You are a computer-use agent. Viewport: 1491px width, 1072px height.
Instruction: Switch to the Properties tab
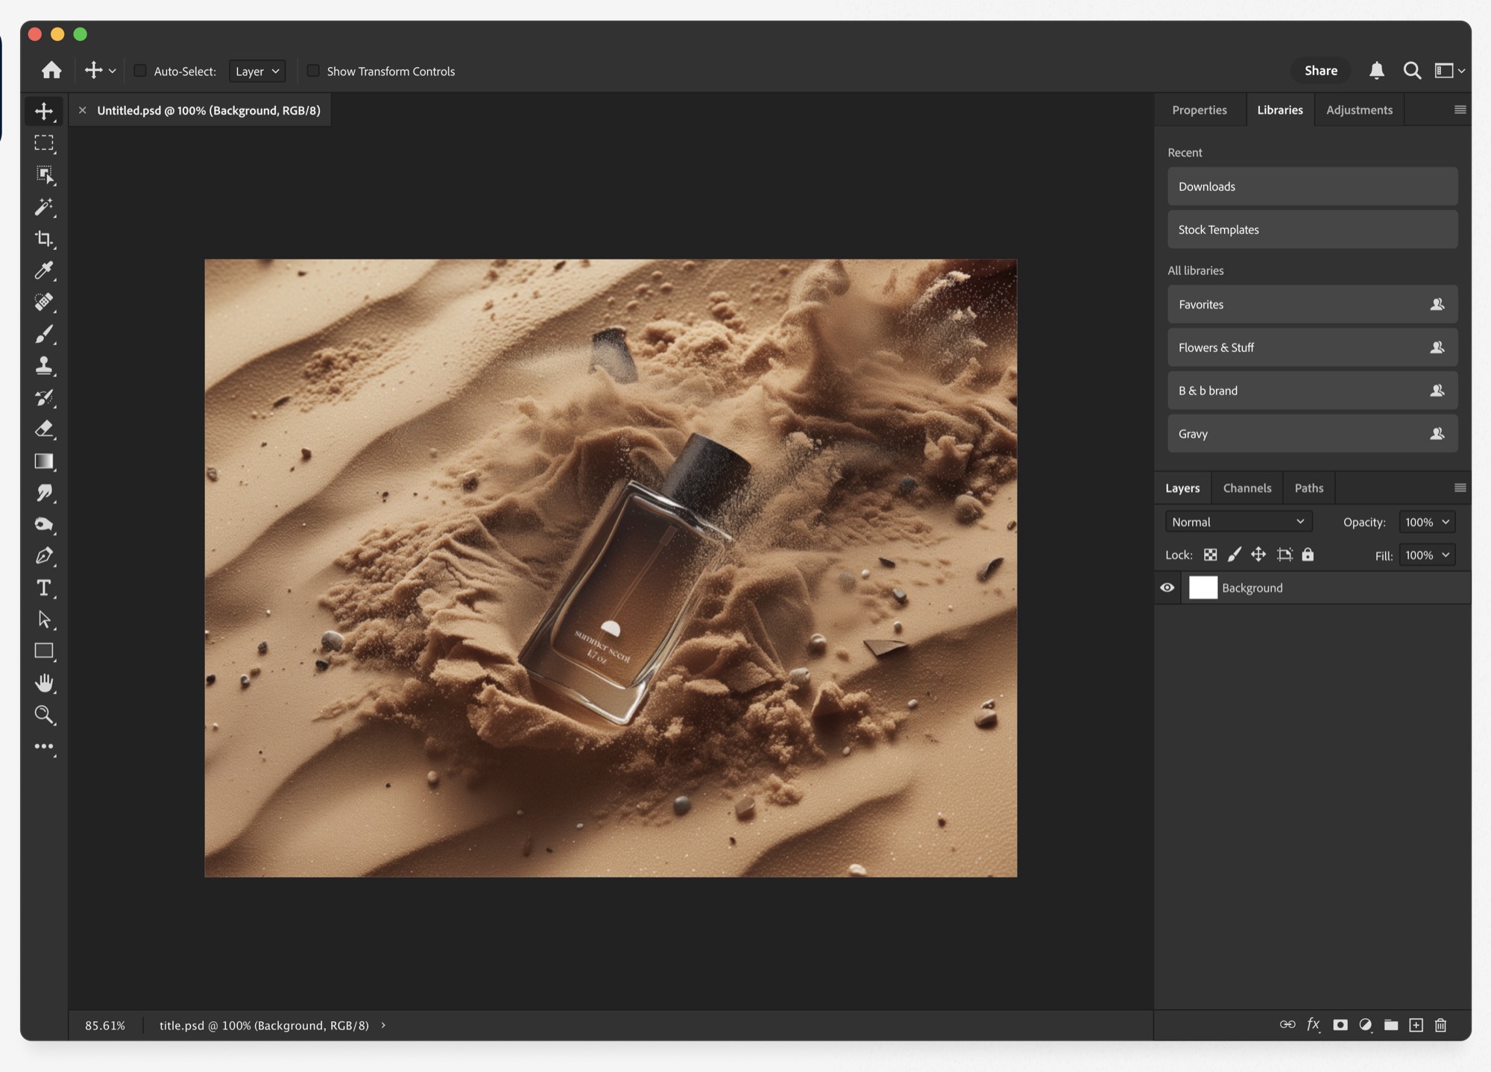tap(1199, 110)
